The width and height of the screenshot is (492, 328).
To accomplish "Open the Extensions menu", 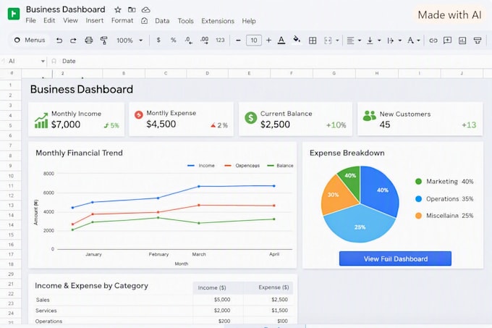I will pyautogui.click(x=218, y=21).
